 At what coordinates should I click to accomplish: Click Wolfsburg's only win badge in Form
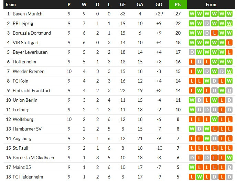pos(214,120)
